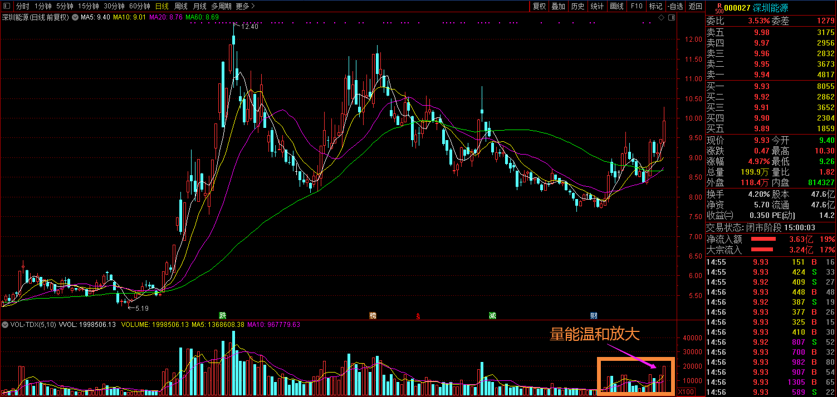Click the diamond icon above the chart

[x=661, y=17]
